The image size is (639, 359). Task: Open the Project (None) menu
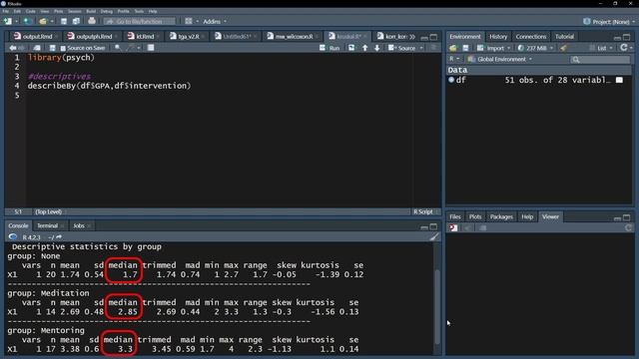point(609,22)
